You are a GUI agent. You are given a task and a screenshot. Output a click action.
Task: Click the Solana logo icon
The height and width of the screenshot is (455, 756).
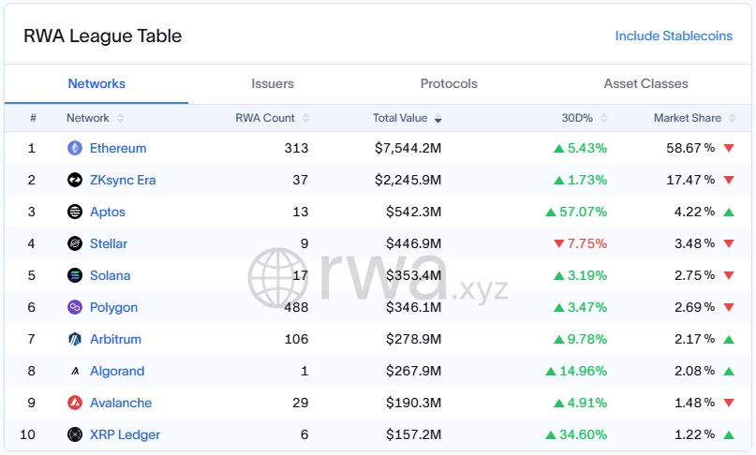coord(75,275)
